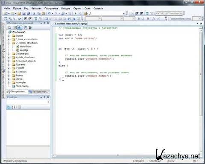Close the Solution Explorer panel
Screen dimensions: 205x164
pos(48,23)
